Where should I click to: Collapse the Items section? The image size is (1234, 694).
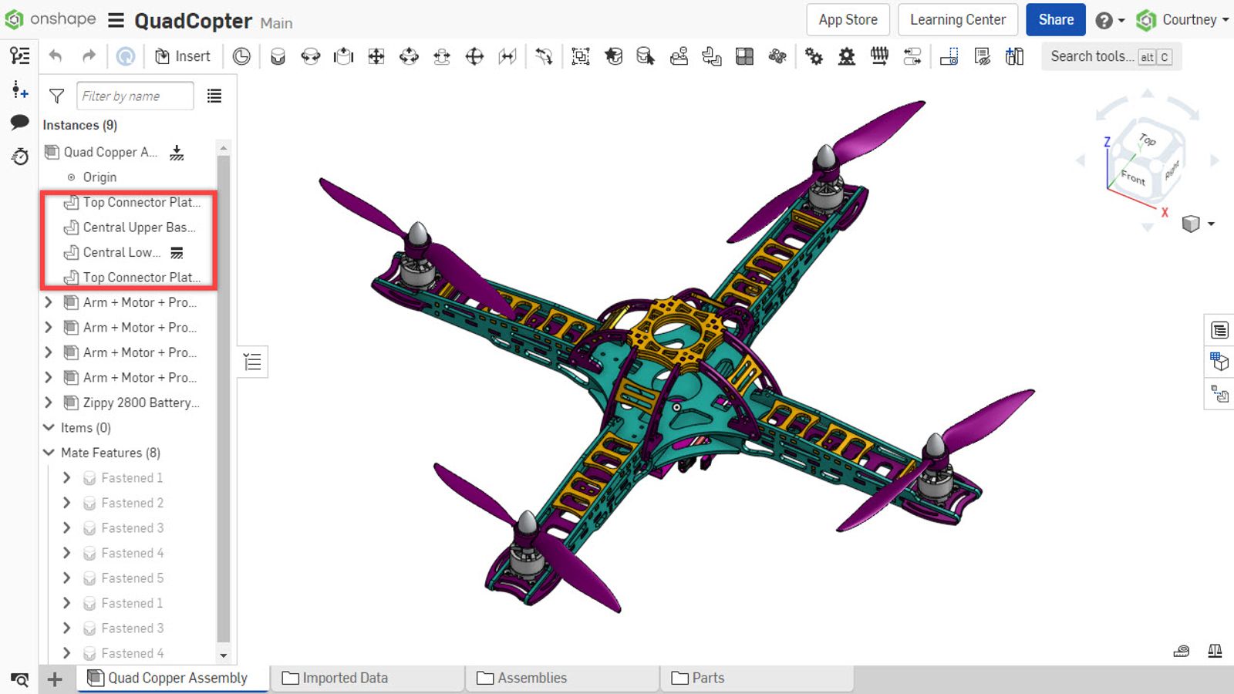(x=48, y=427)
